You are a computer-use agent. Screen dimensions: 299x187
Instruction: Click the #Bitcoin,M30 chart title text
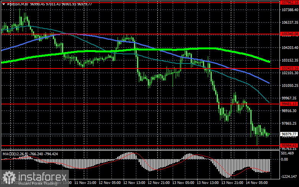17,3
